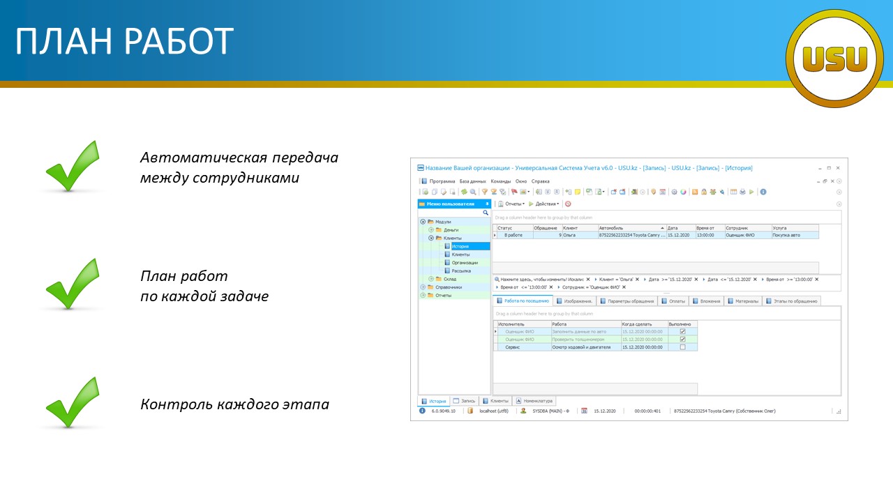Click the blue info icon in toolbar
The height and width of the screenshot is (502, 893).
(763, 192)
